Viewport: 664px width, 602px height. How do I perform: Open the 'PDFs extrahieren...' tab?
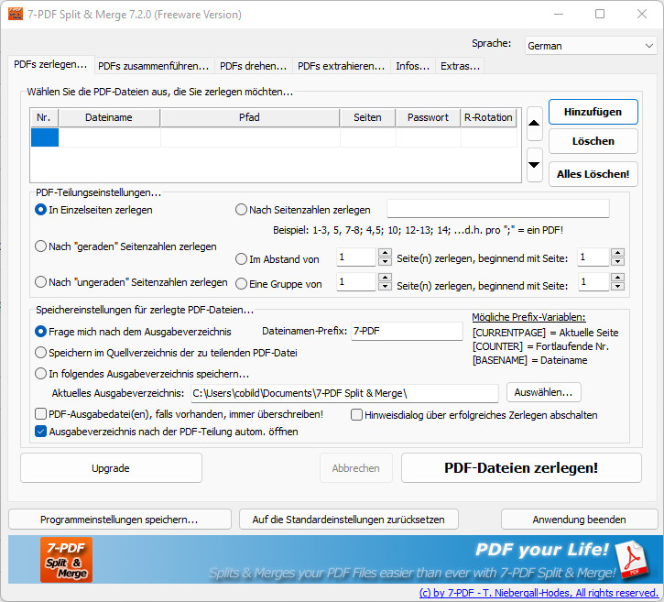tap(341, 66)
